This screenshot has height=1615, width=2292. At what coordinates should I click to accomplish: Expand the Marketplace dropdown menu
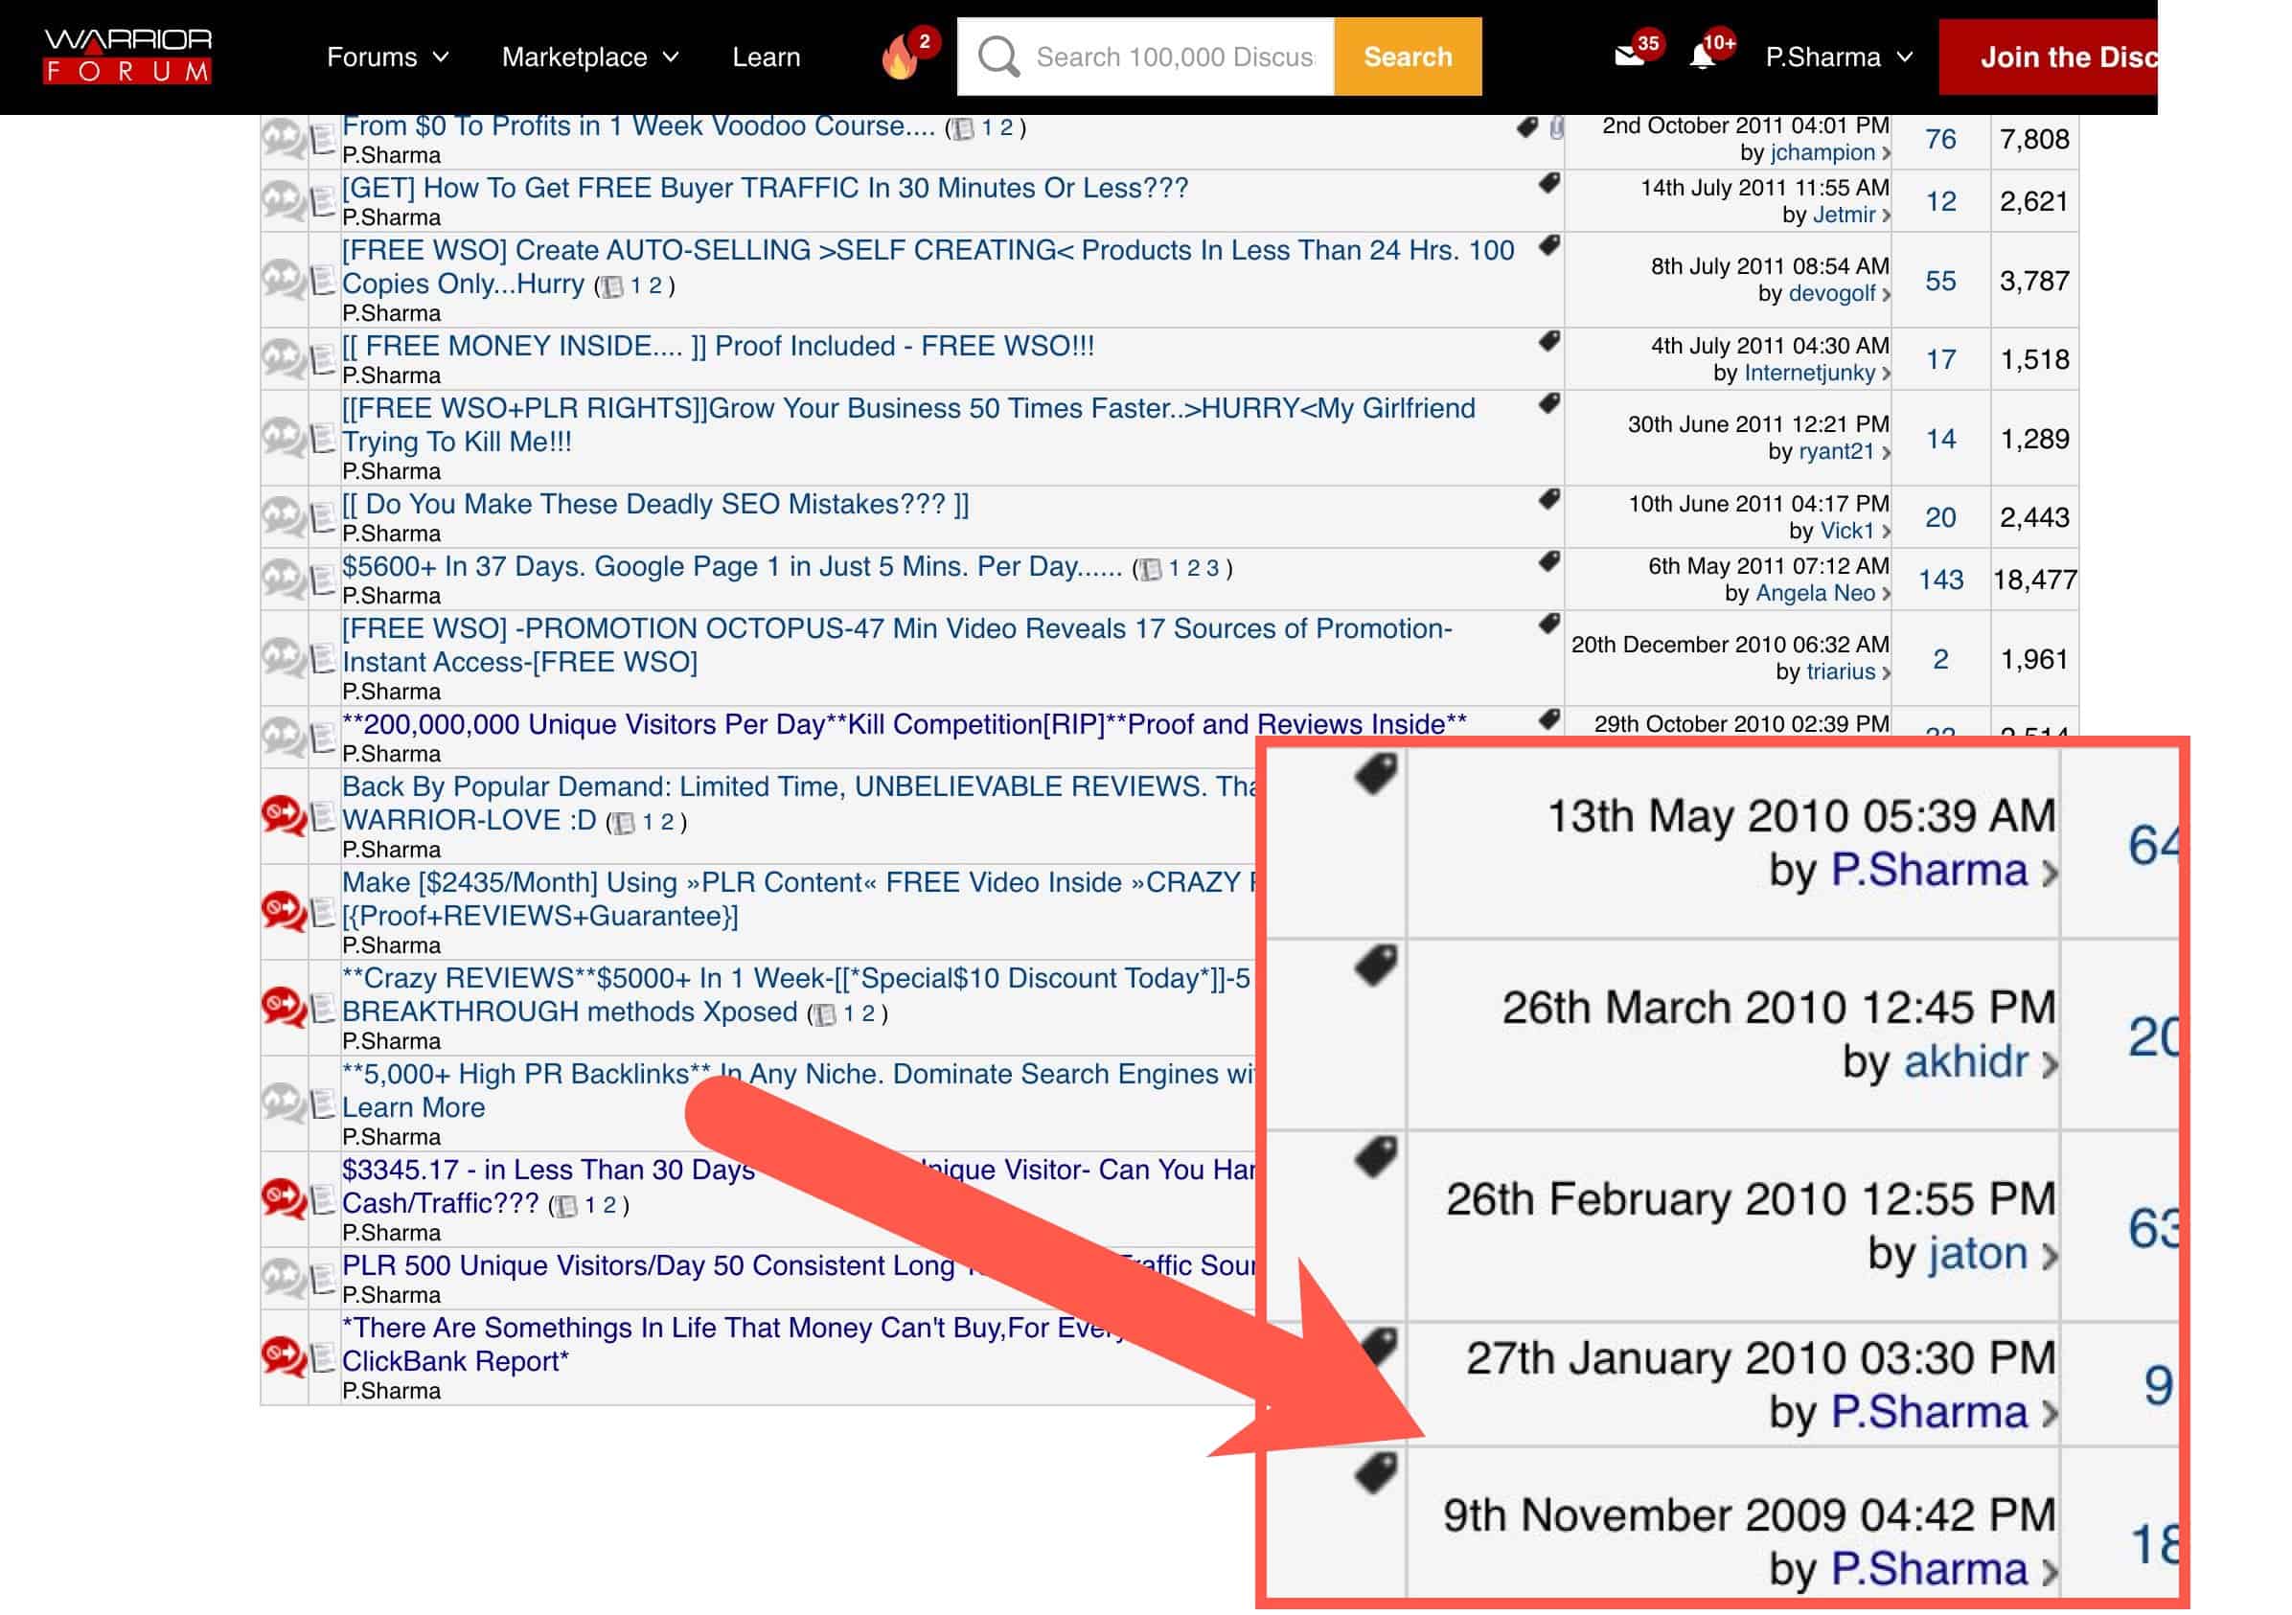tap(589, 57)
